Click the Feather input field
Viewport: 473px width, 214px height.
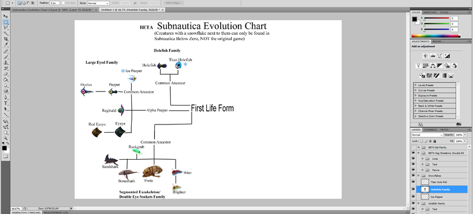pos(54,3)
